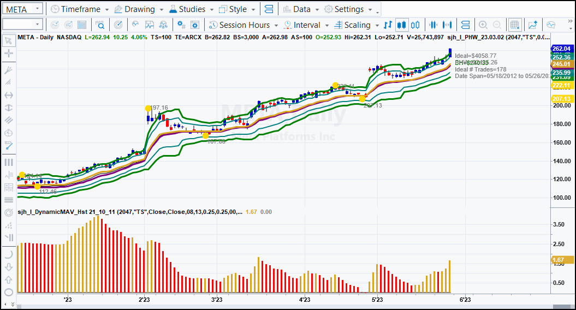Expand the Timeframe dropdown arrow

107,9
